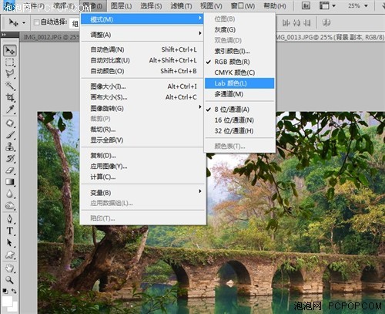Click 自动颜色(O) menu entry
Image resolution: width=385 pixels, height=314 pixels.
point(142,71)
